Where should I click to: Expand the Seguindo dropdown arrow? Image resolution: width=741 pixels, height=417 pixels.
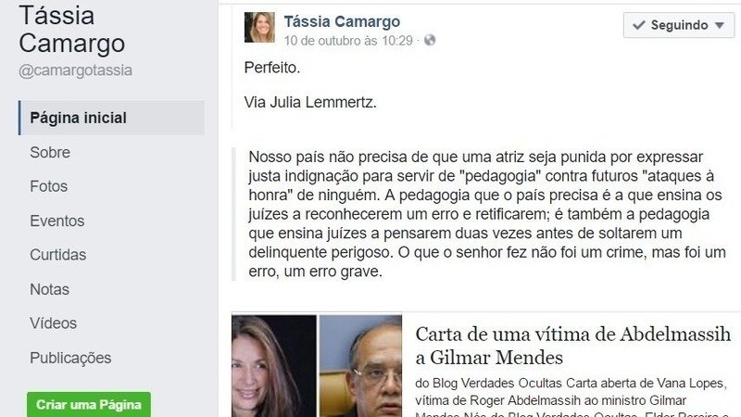pos(720,26)
